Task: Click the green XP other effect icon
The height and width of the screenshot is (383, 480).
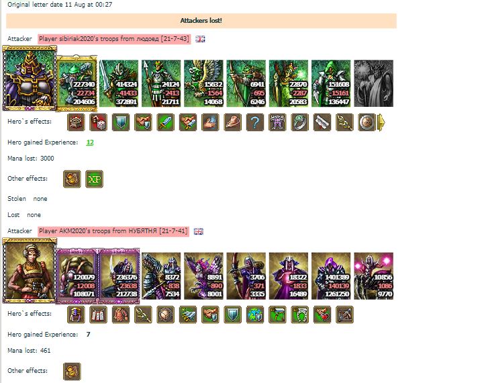Action: coord(94,179)
